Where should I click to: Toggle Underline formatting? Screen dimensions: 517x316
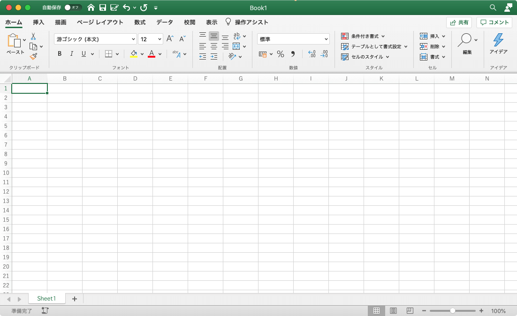point(84,54)
